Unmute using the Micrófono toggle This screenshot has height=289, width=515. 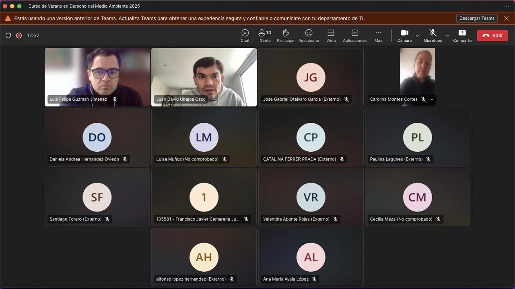[433, 35]
